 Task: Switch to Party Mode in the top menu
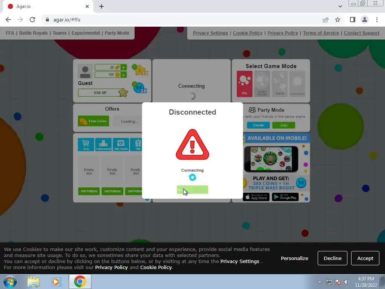point(117,33)
